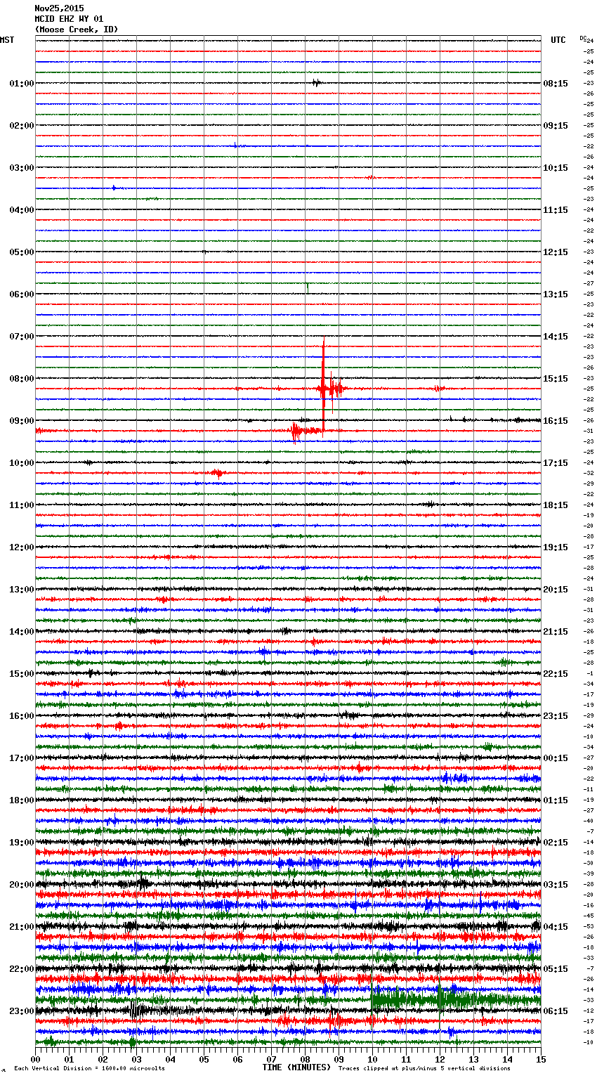Click the MST timezone header
This screenshot has height=1078, width=597.
tap(7, 40)
